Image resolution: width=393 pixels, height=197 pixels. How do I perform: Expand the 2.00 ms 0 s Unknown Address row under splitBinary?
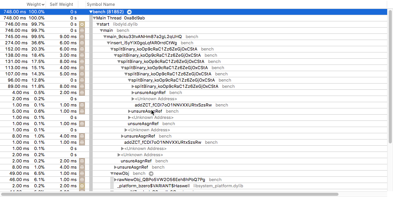coord(133,99)
